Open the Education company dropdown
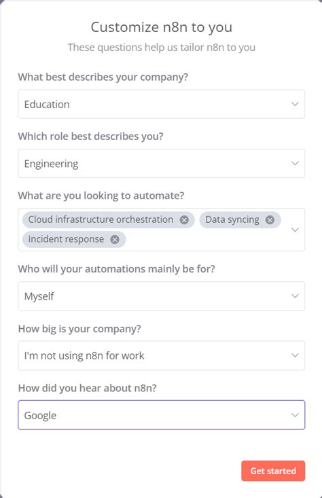 coord(161,104)
